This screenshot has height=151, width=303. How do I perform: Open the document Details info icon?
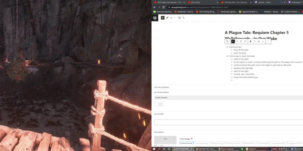pyautogui.click(x=180, y=18)
